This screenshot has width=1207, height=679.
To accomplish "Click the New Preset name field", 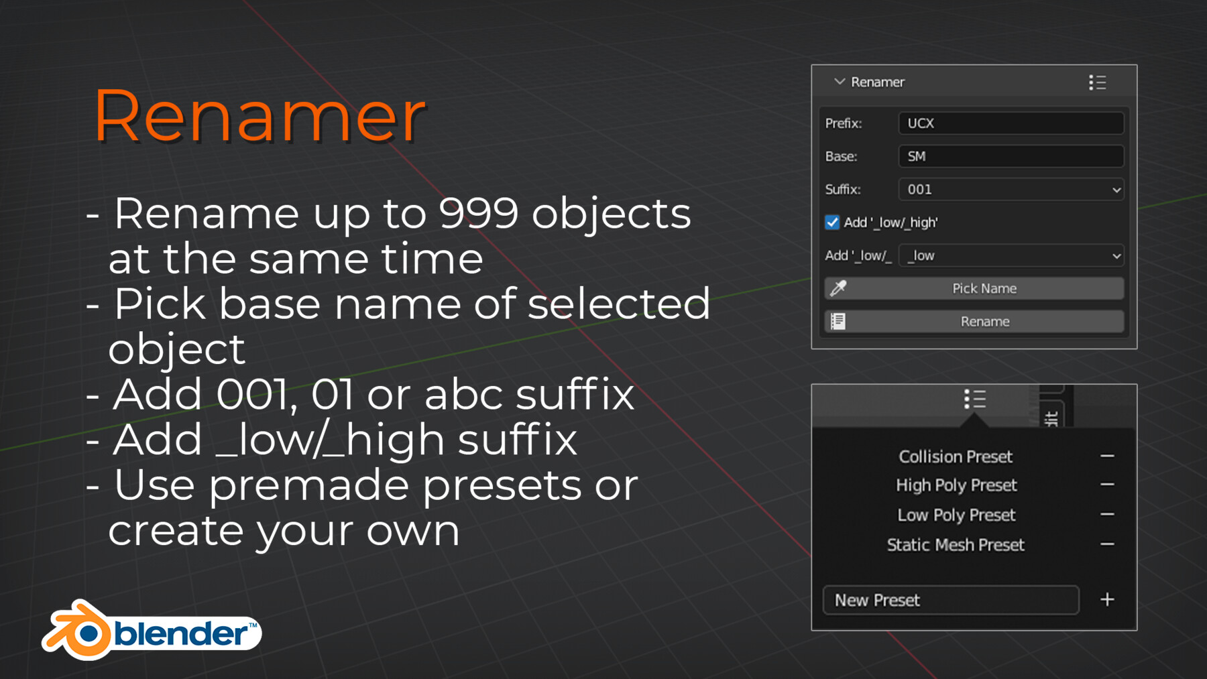I will click(x=951, y=600).
